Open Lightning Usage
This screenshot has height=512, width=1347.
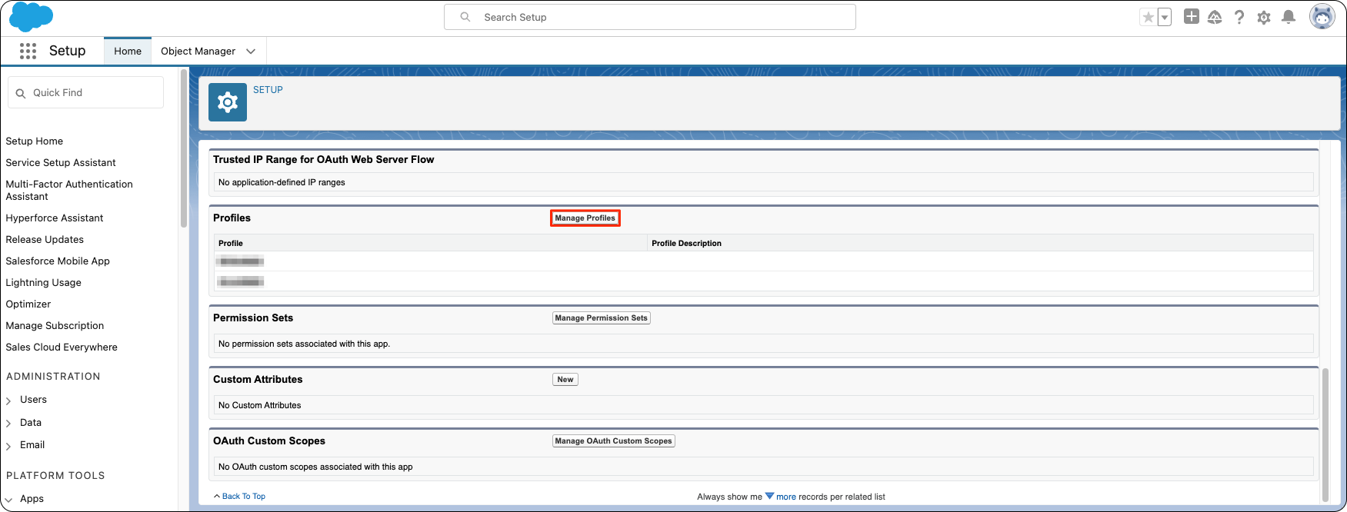tap(44, 283)
